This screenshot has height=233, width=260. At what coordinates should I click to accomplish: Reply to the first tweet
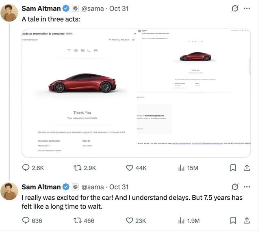26,168
